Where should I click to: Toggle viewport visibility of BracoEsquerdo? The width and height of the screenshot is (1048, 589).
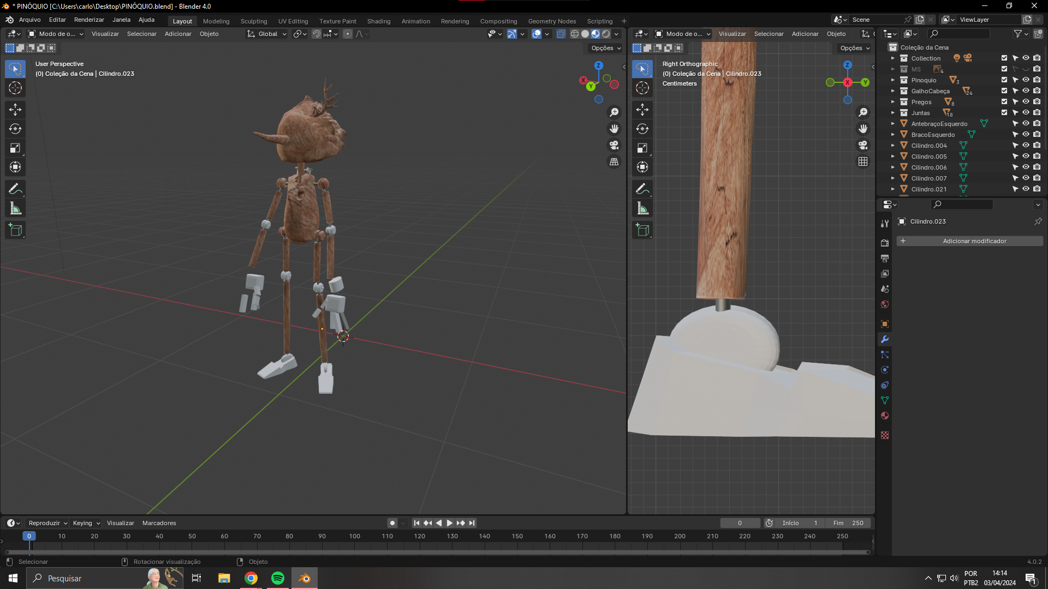pyautogui.click(x=1026, y=135)
